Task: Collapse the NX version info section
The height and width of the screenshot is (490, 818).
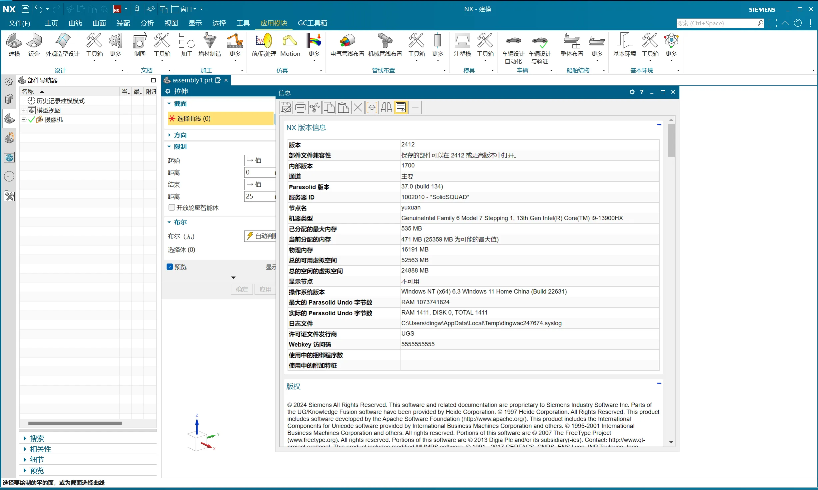Action: pos(659,125)
